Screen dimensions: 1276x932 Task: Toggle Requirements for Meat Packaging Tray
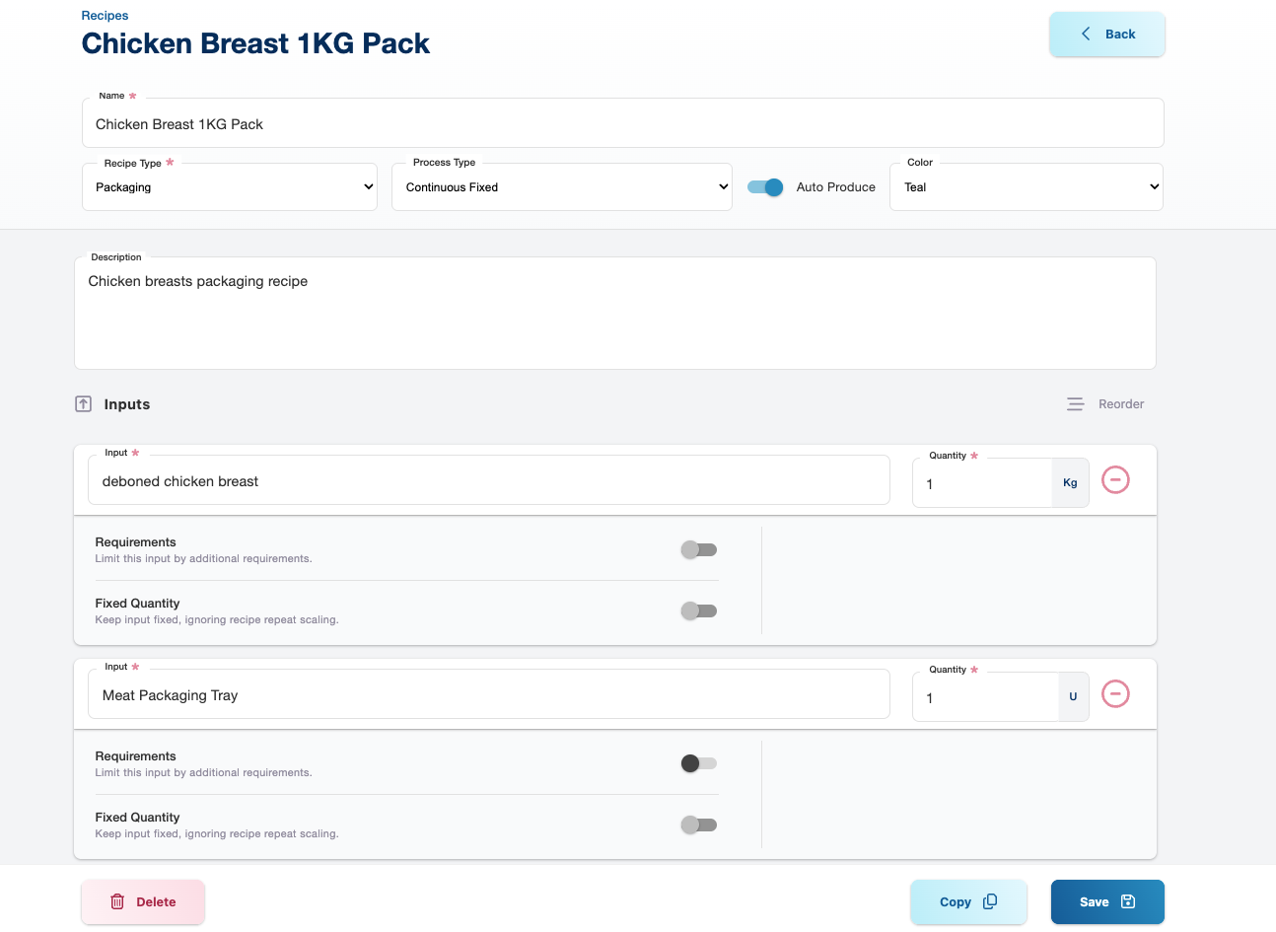pyautogui.click(x=698, y=763)
